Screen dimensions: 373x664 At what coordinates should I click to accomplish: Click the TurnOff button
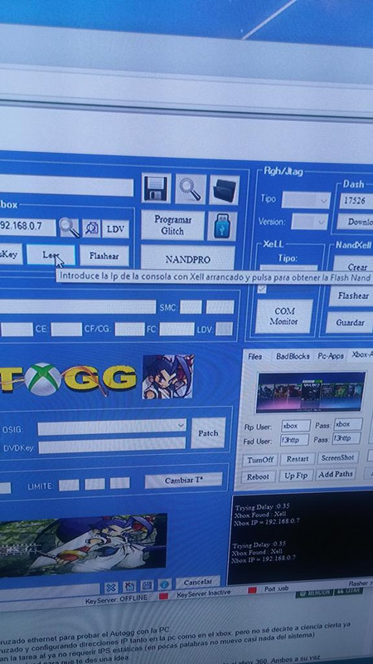point(260,460)
